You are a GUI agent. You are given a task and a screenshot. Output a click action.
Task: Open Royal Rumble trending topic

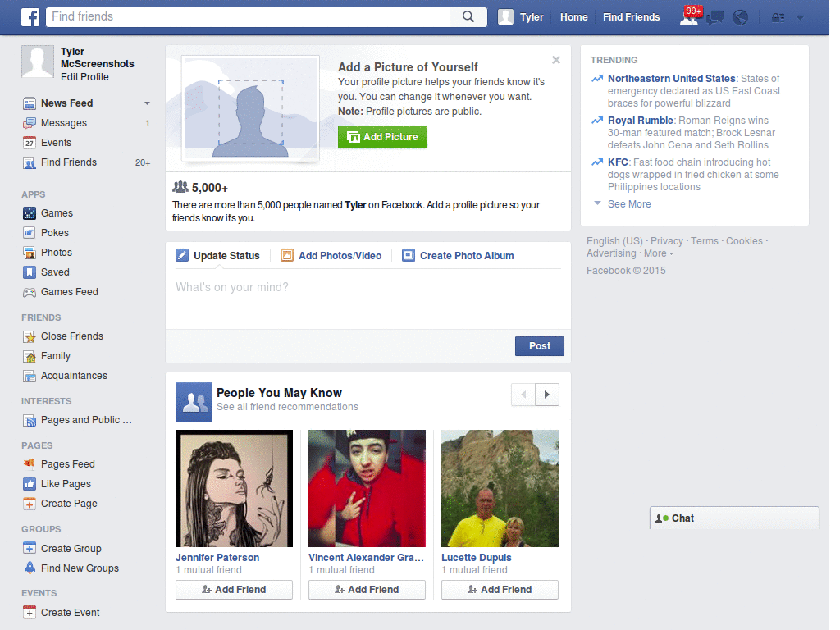pyautogui.click(x=640, y=121)
